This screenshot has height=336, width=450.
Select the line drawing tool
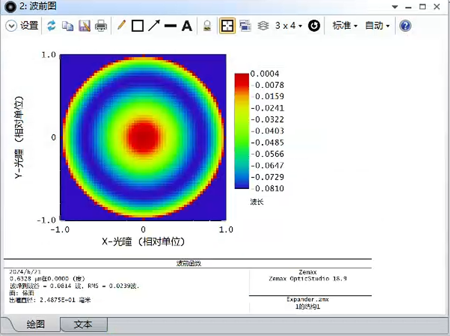tap(170, 26)
